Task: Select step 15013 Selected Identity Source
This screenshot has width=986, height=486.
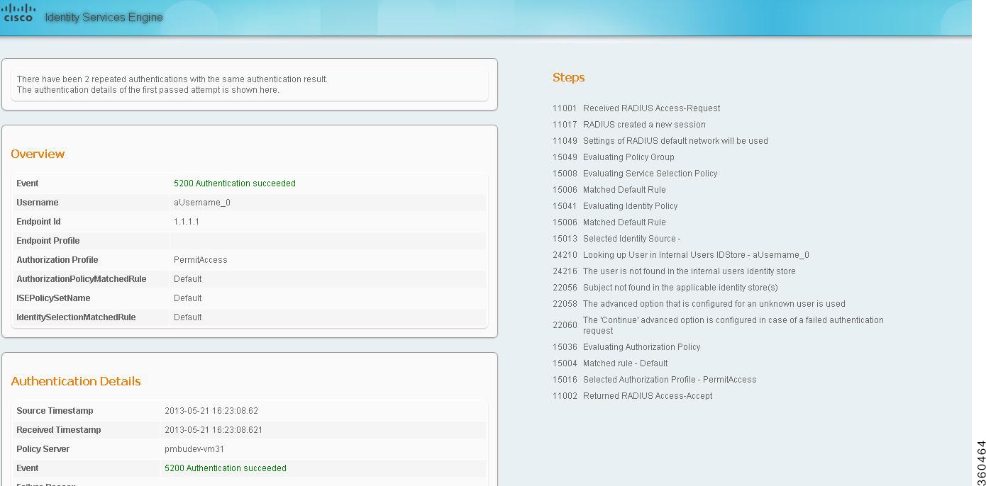Action: click(616, 239)
